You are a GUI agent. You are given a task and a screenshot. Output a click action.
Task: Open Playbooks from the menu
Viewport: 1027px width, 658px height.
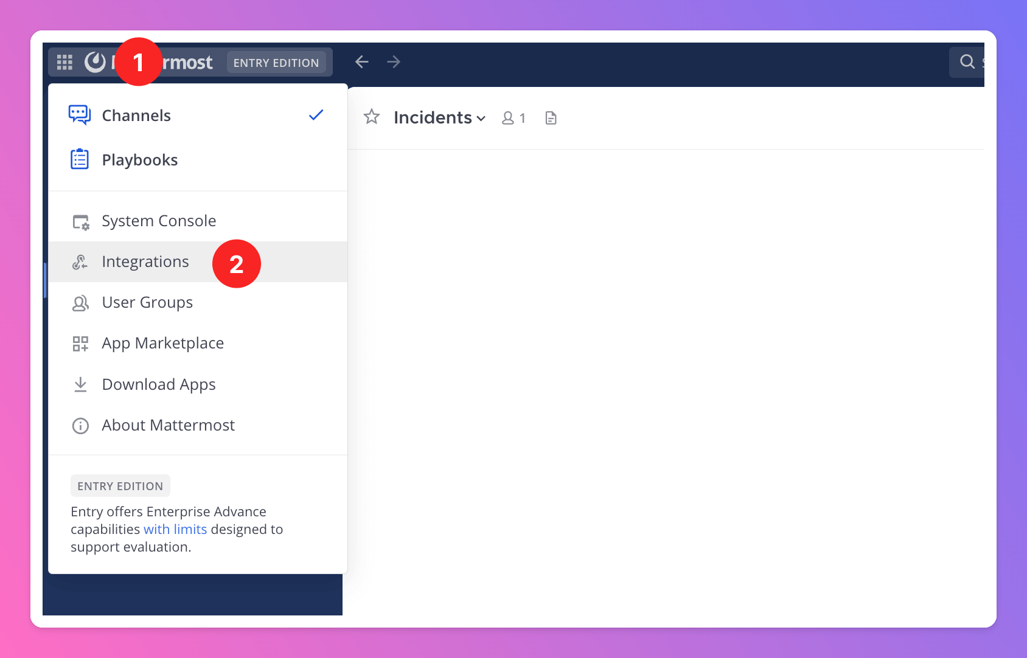[x=198, y=160]
